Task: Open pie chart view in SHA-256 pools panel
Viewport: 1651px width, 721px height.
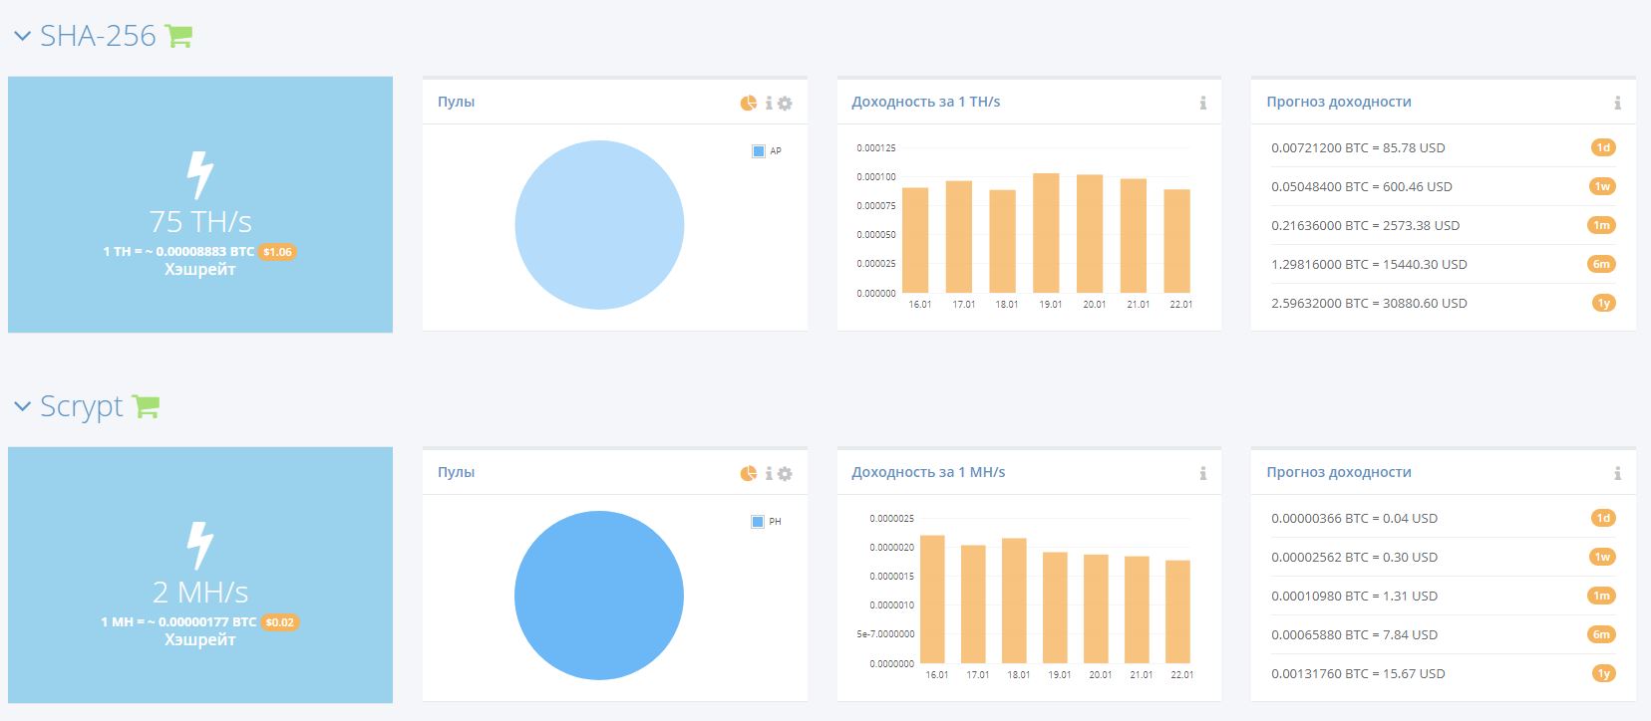Action: [x=749, y=103]
